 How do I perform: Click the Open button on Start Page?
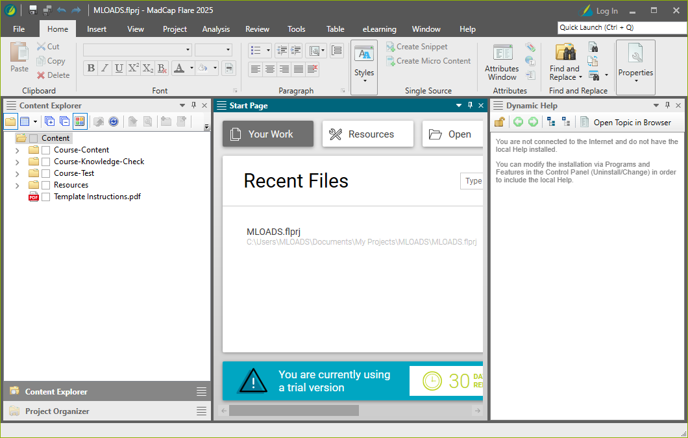452,134
